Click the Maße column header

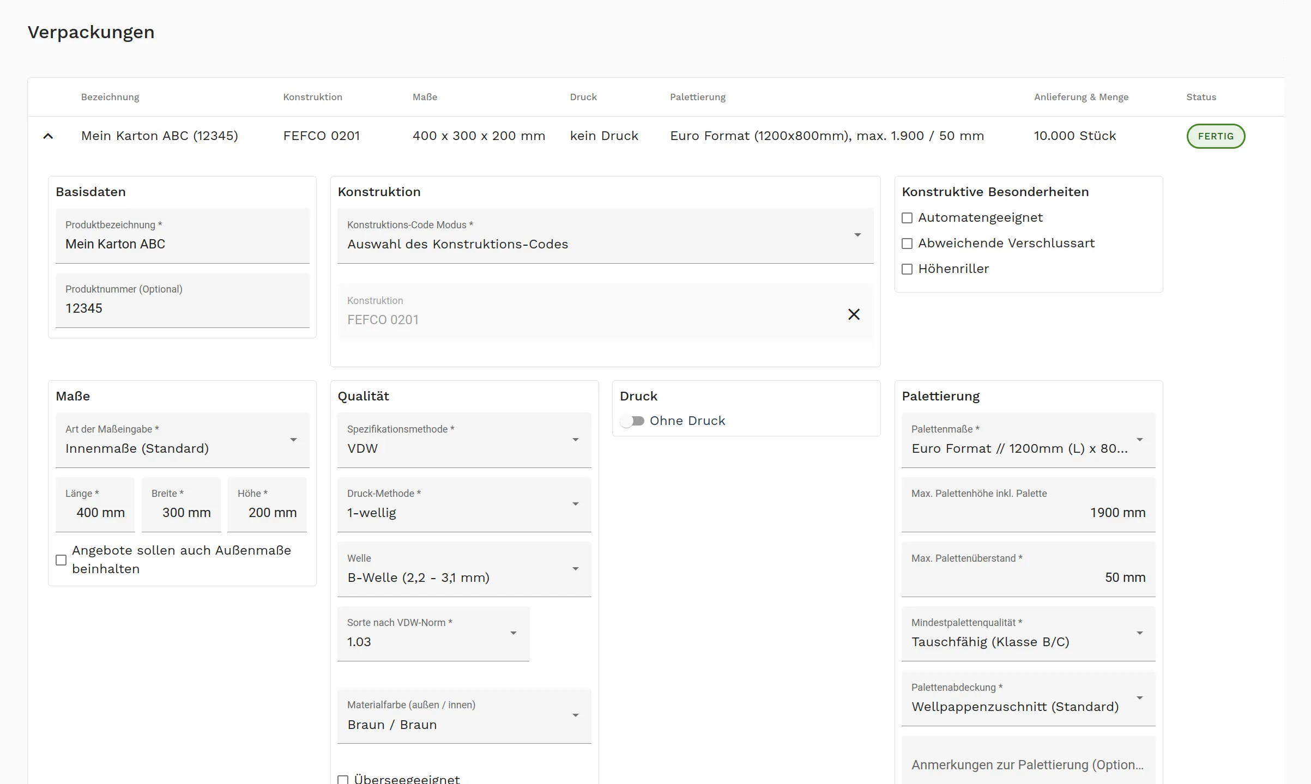coord(425,97)
